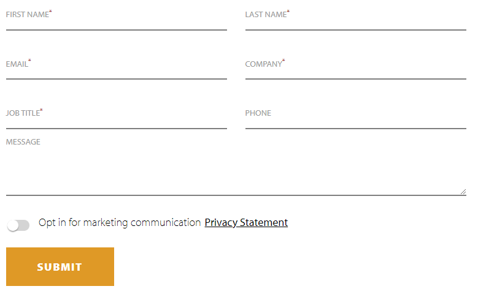Click the PHONE label text

coord(258,113)
